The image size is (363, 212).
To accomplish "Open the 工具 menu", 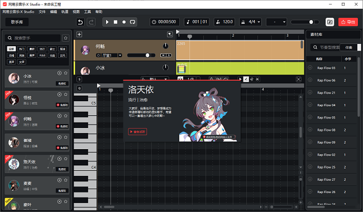I will tap(87, 12).
